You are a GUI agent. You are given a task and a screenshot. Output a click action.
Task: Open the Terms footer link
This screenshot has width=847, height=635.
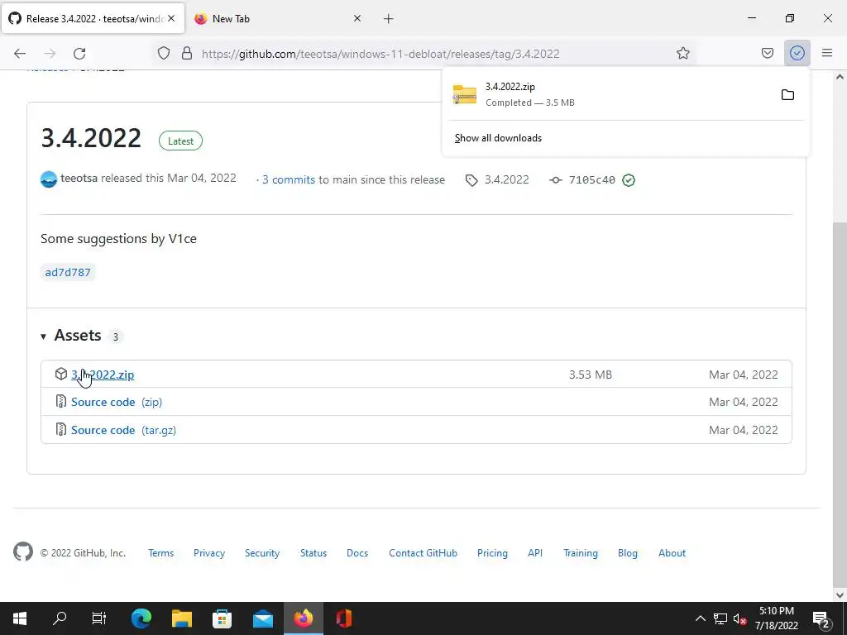(161, 553)
